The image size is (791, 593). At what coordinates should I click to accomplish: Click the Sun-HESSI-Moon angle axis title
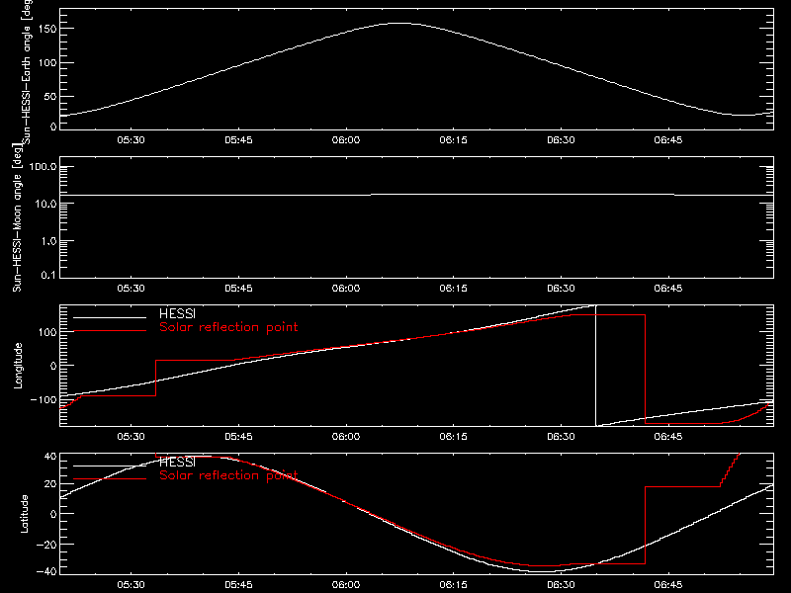click(x=17, y=217)
